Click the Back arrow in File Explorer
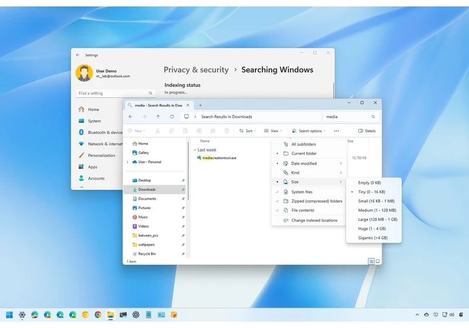469x328 pixels. click(131, 117)
